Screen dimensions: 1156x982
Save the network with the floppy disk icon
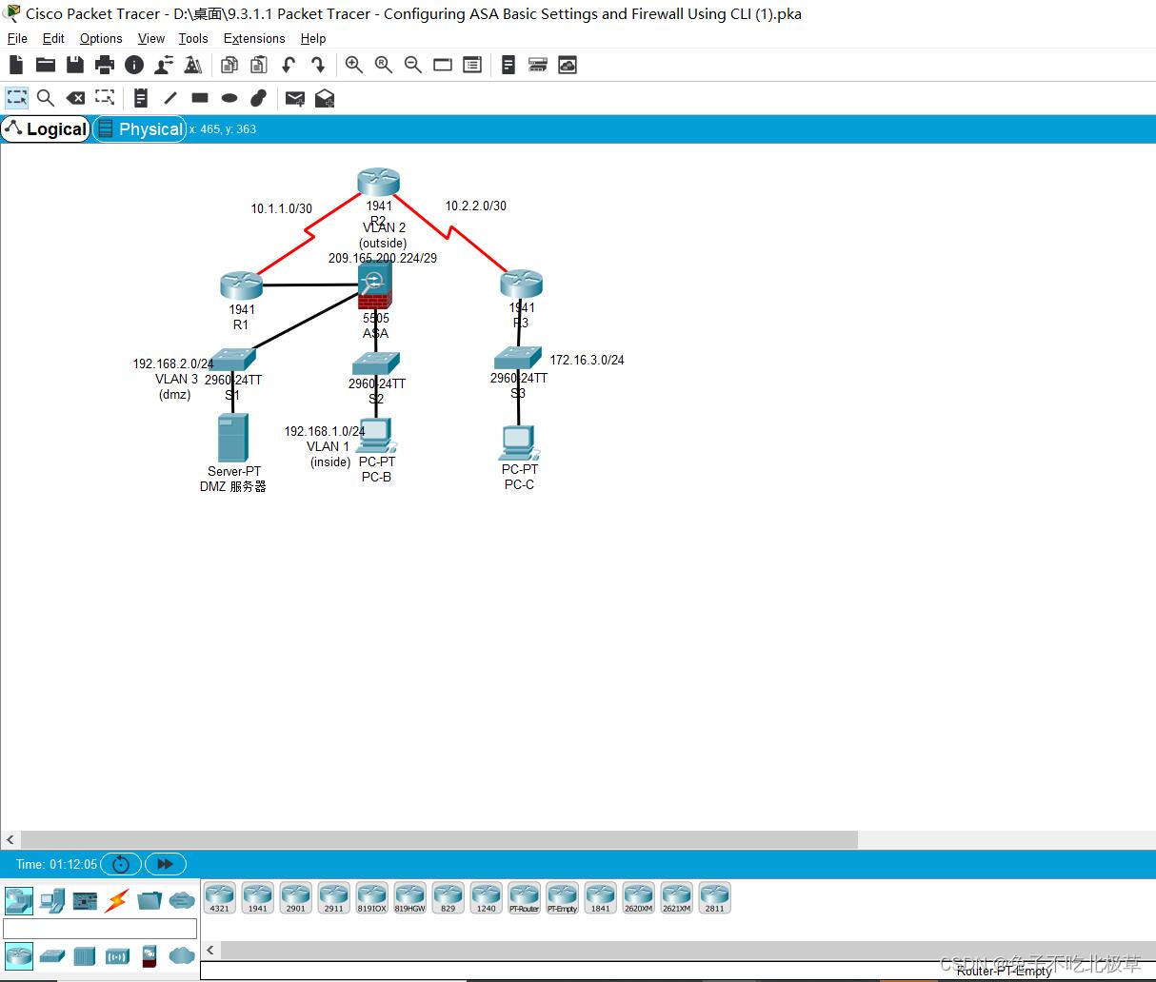click(75, 65)
